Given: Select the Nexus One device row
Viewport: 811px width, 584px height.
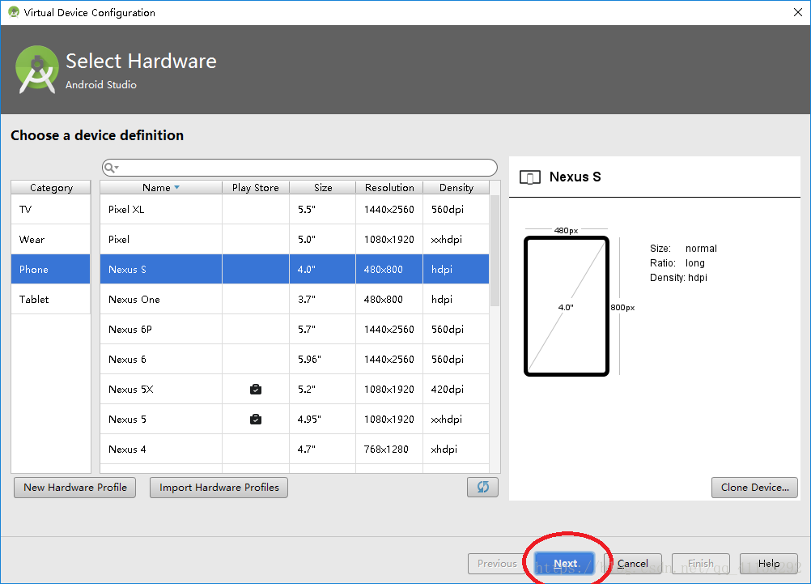Looking at the screenshot, I should pos(295,299).
